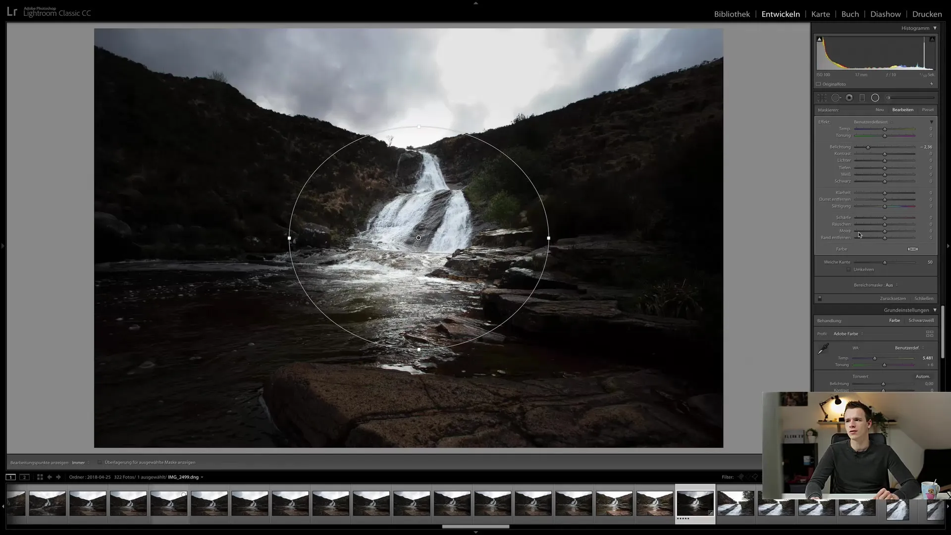Click the filmstrip horizontal scrollbar
Screen dimensions: 951x535
475,527
